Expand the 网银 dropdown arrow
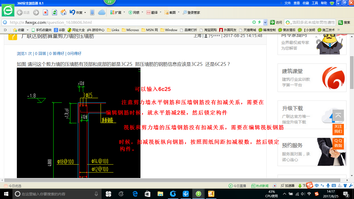Image resolution: width=354 pixels, height=199 pixels. (142, 12)
